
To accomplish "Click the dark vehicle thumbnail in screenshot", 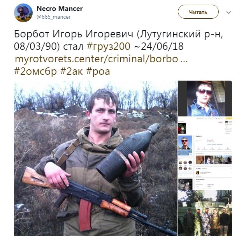I will coord(185,184).
